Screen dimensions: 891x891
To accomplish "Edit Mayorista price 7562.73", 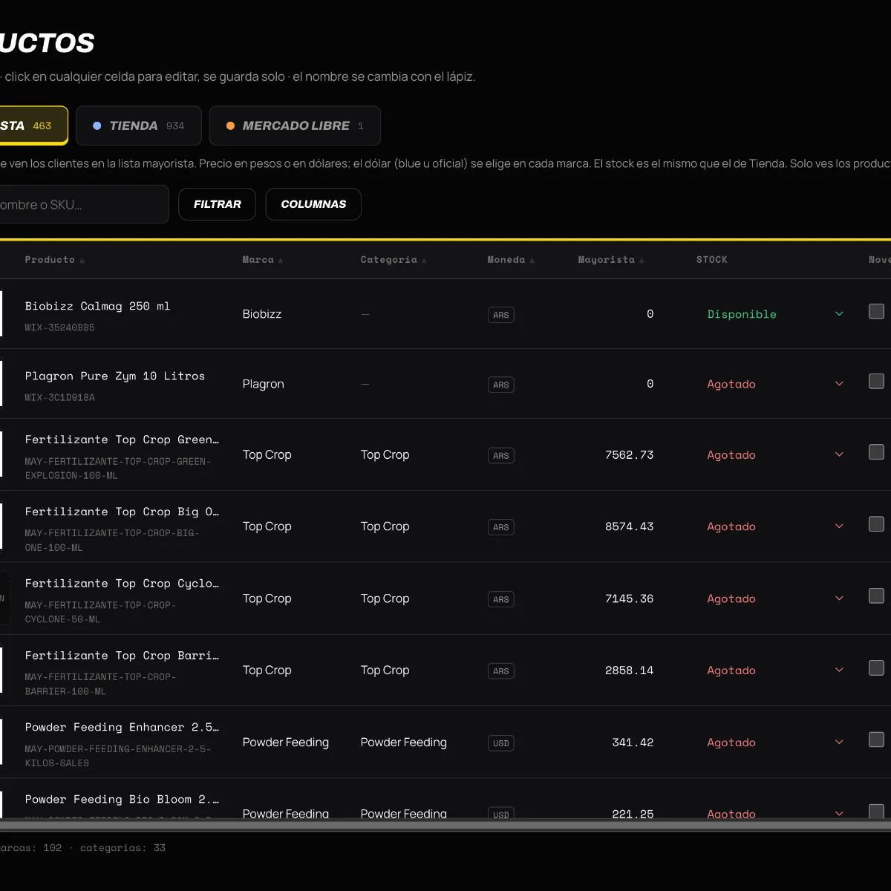I will [629, 455].
